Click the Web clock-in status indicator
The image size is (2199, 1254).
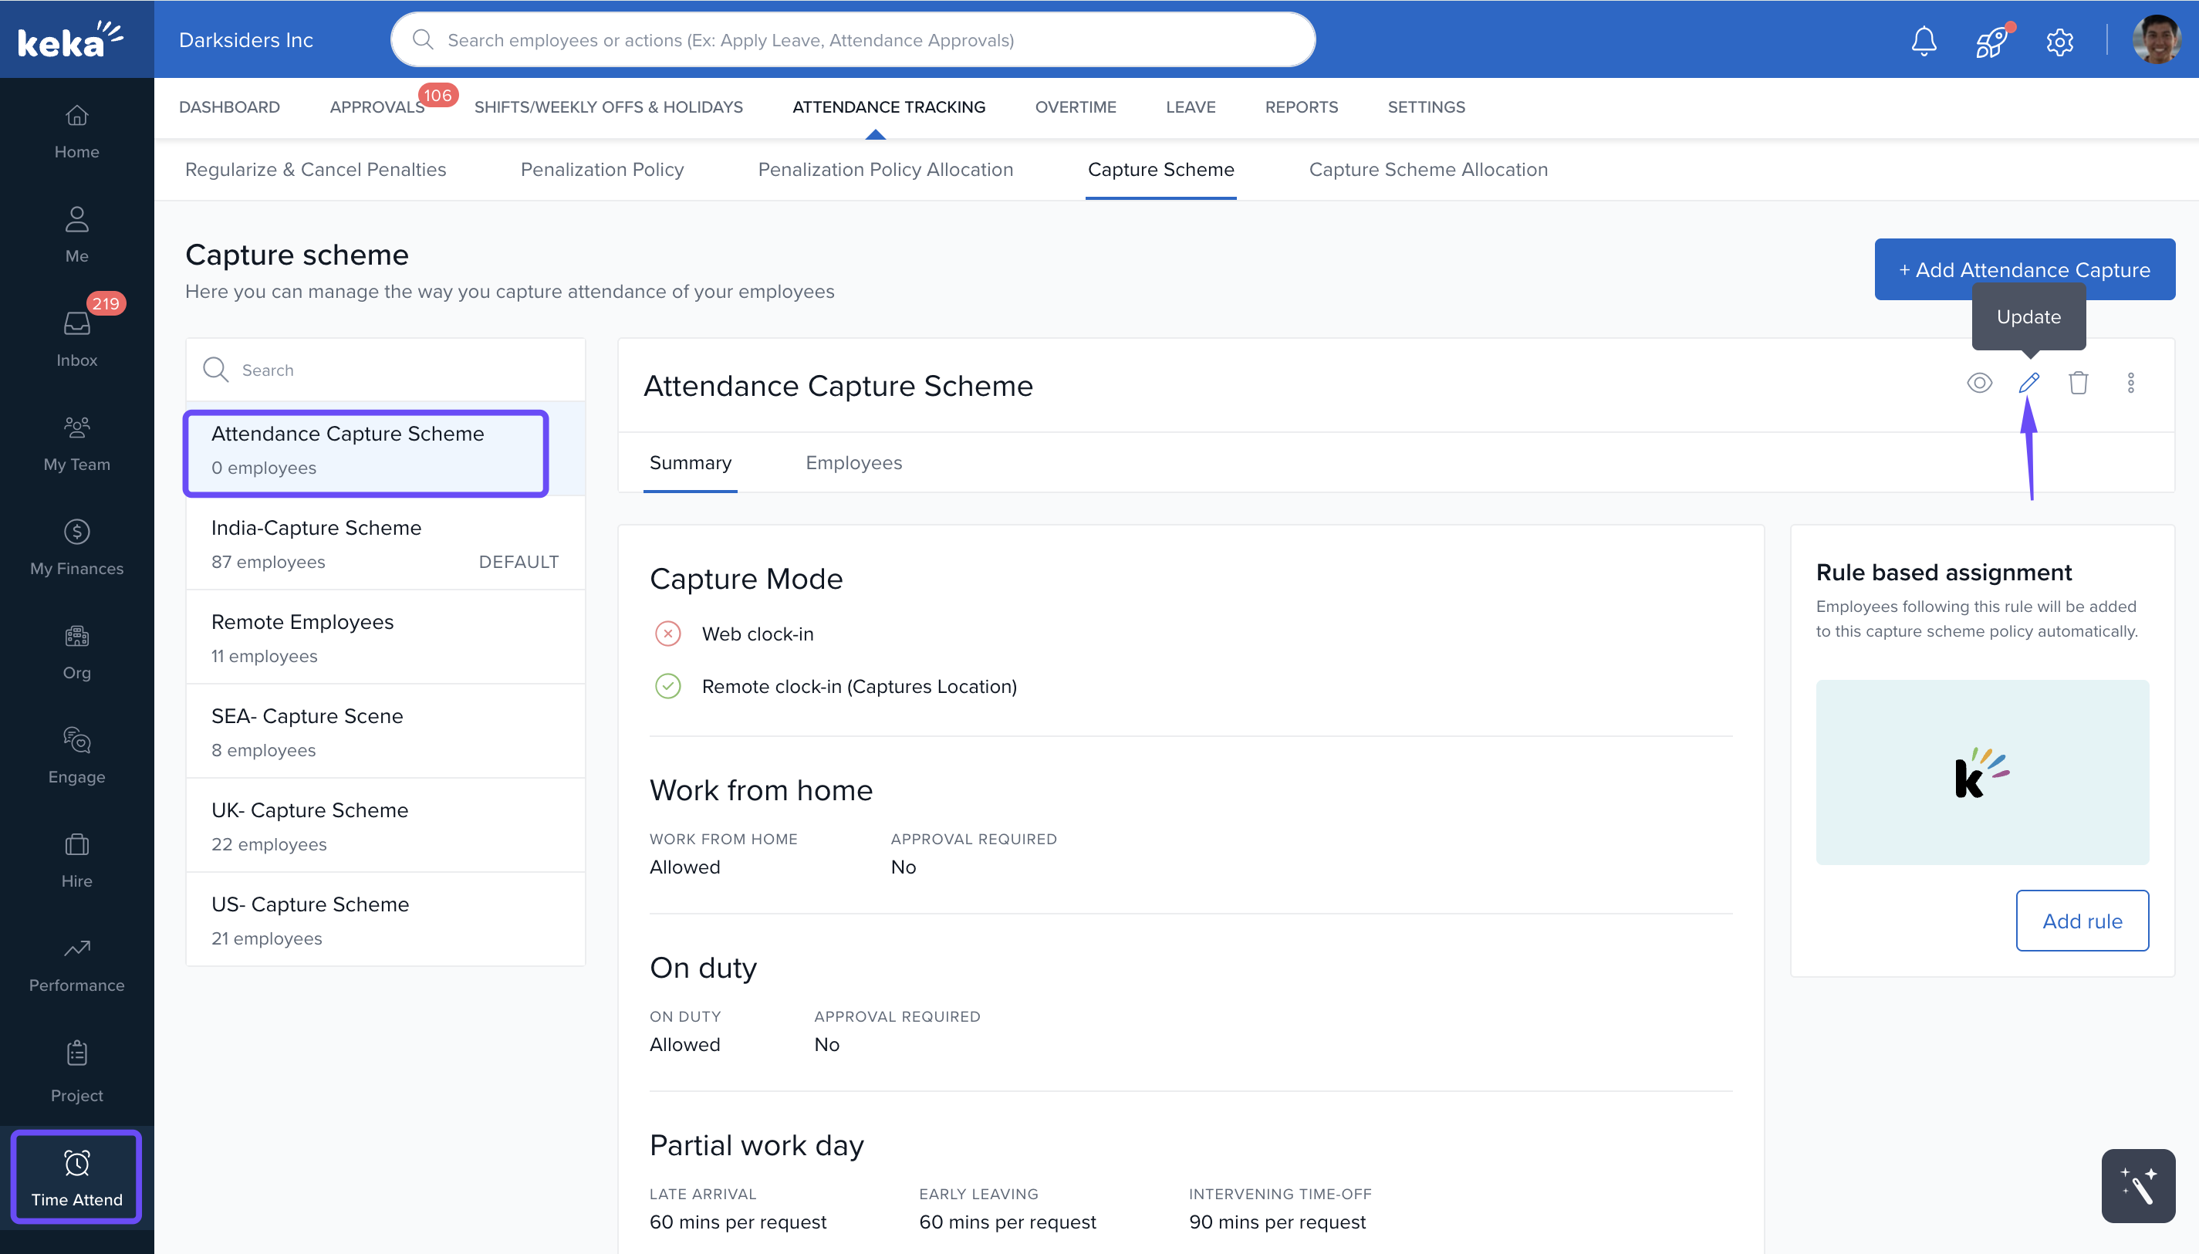tap(667, 634)
